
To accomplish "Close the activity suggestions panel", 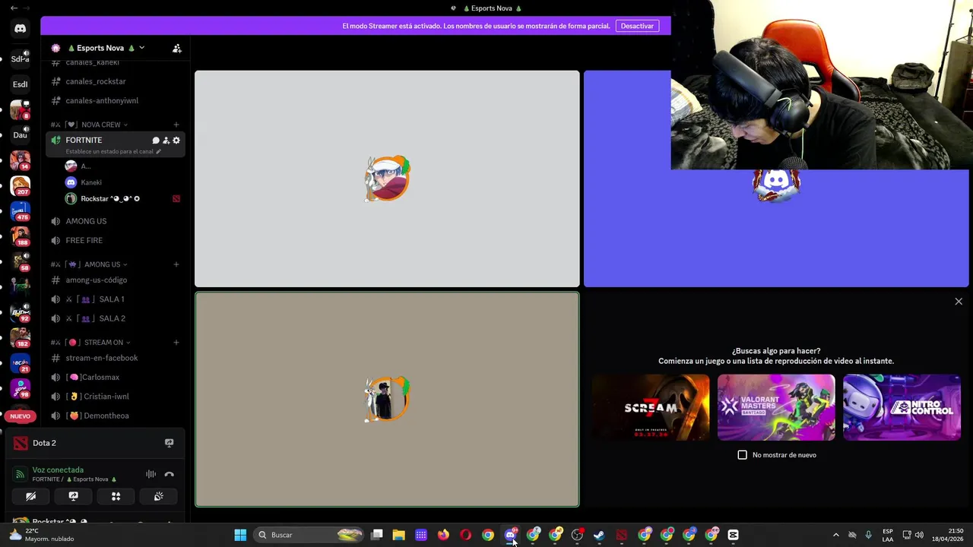I will click(959, 302).
